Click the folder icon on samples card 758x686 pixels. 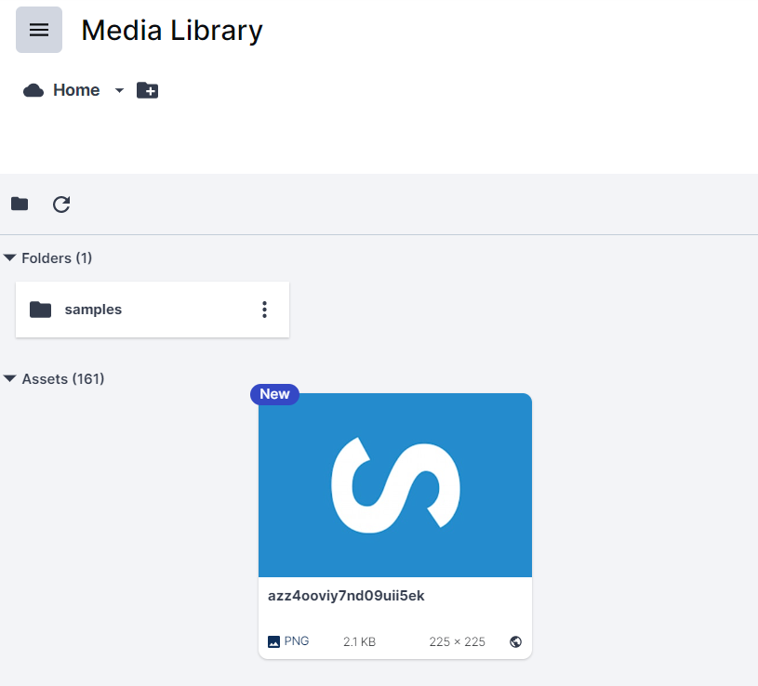coord(41,310)
